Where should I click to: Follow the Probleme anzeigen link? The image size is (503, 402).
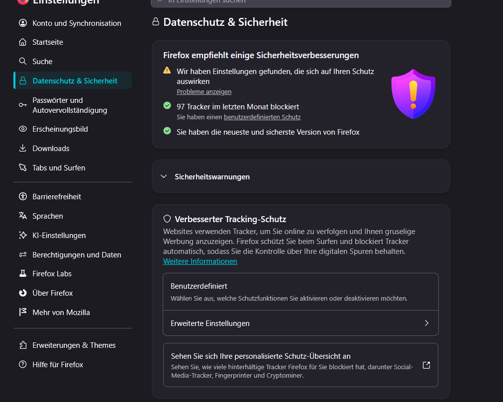(x=204, y=91)
